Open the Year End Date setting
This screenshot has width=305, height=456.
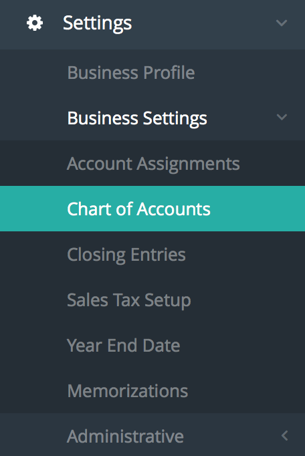pos(123,346)
